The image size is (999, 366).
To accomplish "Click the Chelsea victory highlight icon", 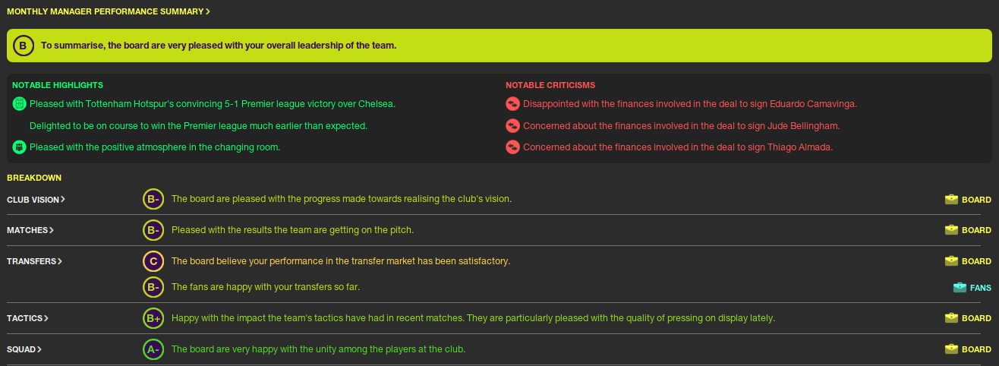I will (x=19, y=104).
